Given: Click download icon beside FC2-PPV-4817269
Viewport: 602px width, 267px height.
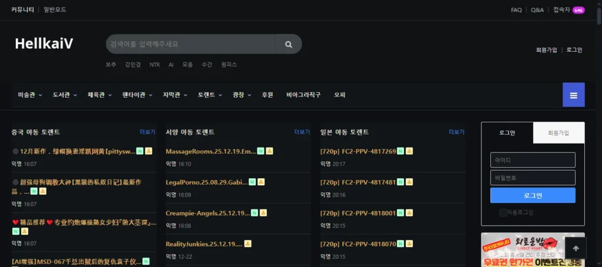Looking at the screenshot, I should (409, 151).
